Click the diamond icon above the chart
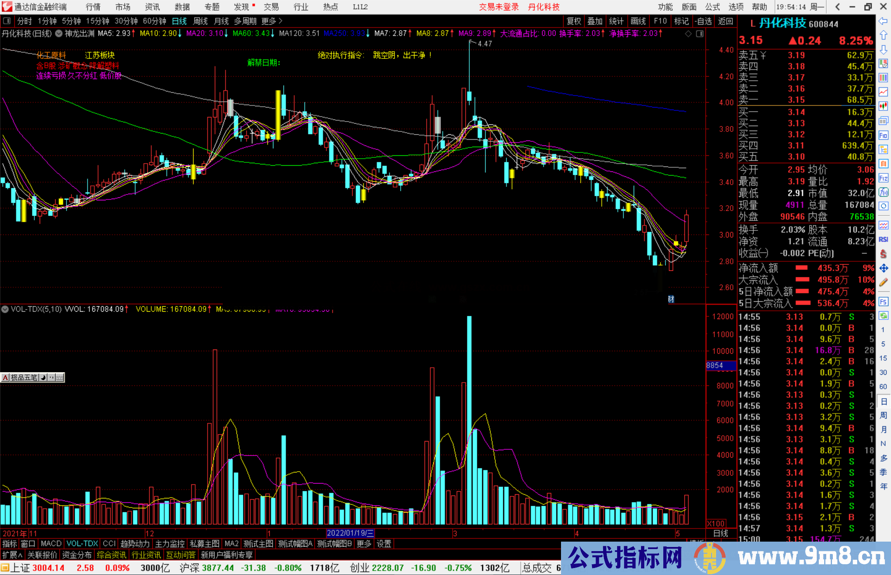 [x=688, y=34]
